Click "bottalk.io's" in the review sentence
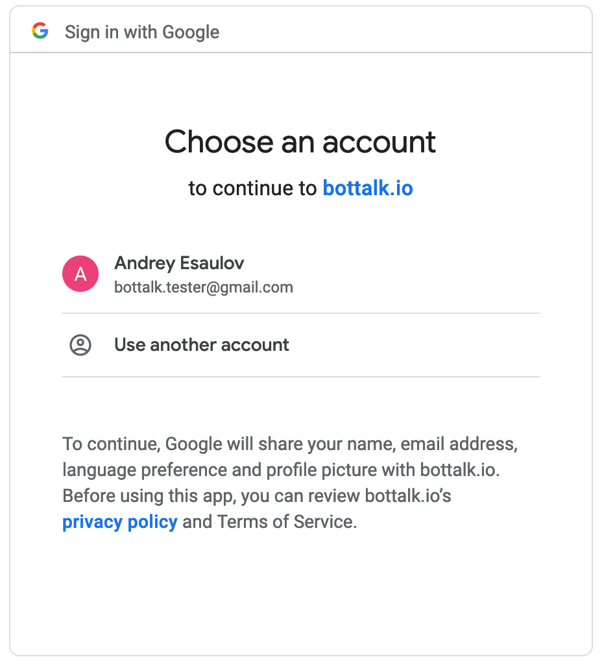The image size is (602, 668). 408,495
